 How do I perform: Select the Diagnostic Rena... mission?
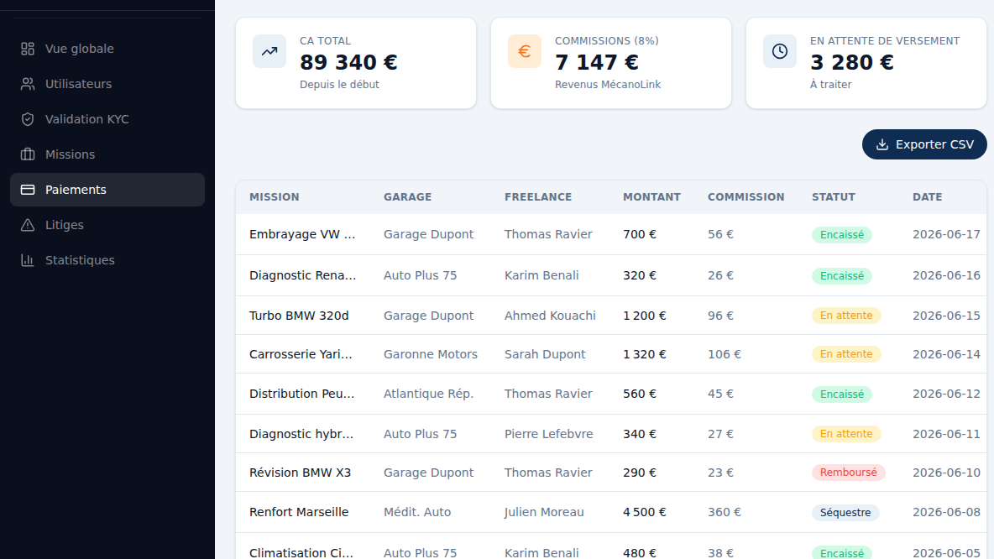point(302,275)
